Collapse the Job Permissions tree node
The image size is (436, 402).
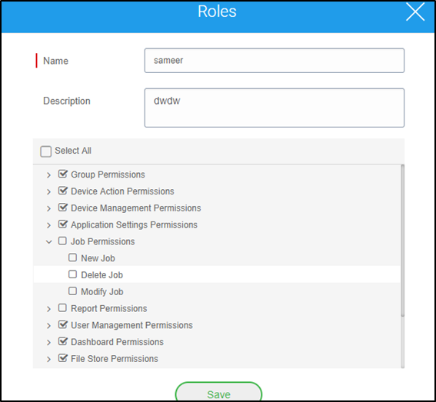click(x=48, y=242)
